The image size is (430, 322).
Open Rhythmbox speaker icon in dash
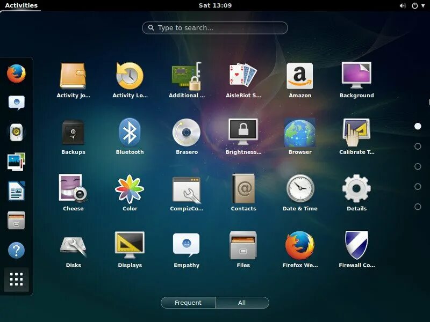pyautogui.click(x=17, y=132)
